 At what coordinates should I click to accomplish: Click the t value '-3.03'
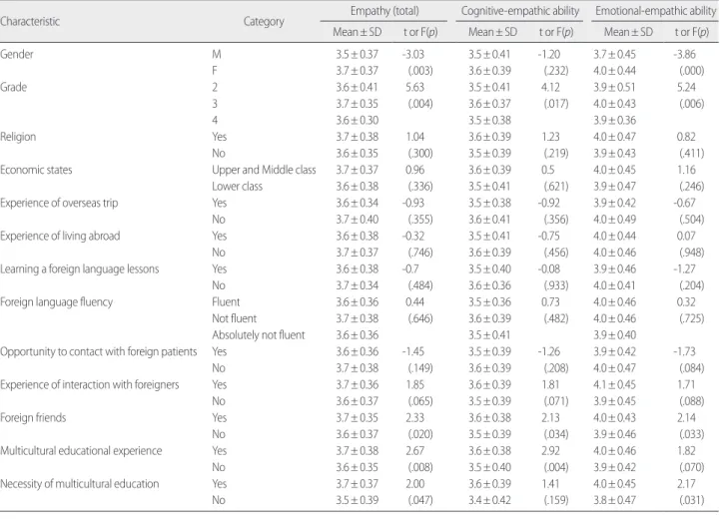coord(413,54)
